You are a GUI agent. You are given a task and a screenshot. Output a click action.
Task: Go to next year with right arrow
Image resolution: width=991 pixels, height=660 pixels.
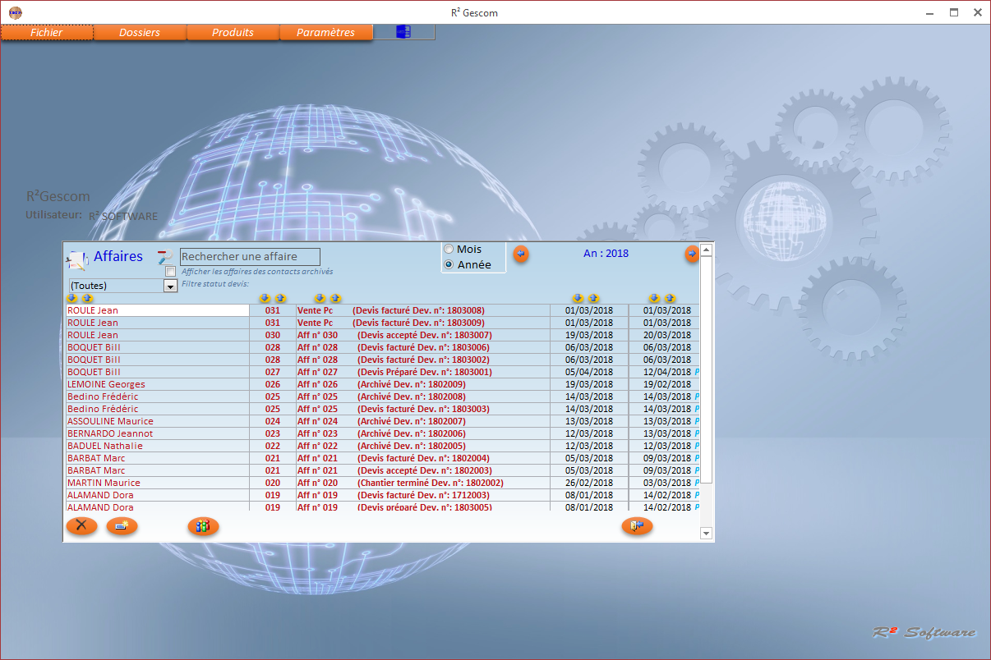pos(692,254)
